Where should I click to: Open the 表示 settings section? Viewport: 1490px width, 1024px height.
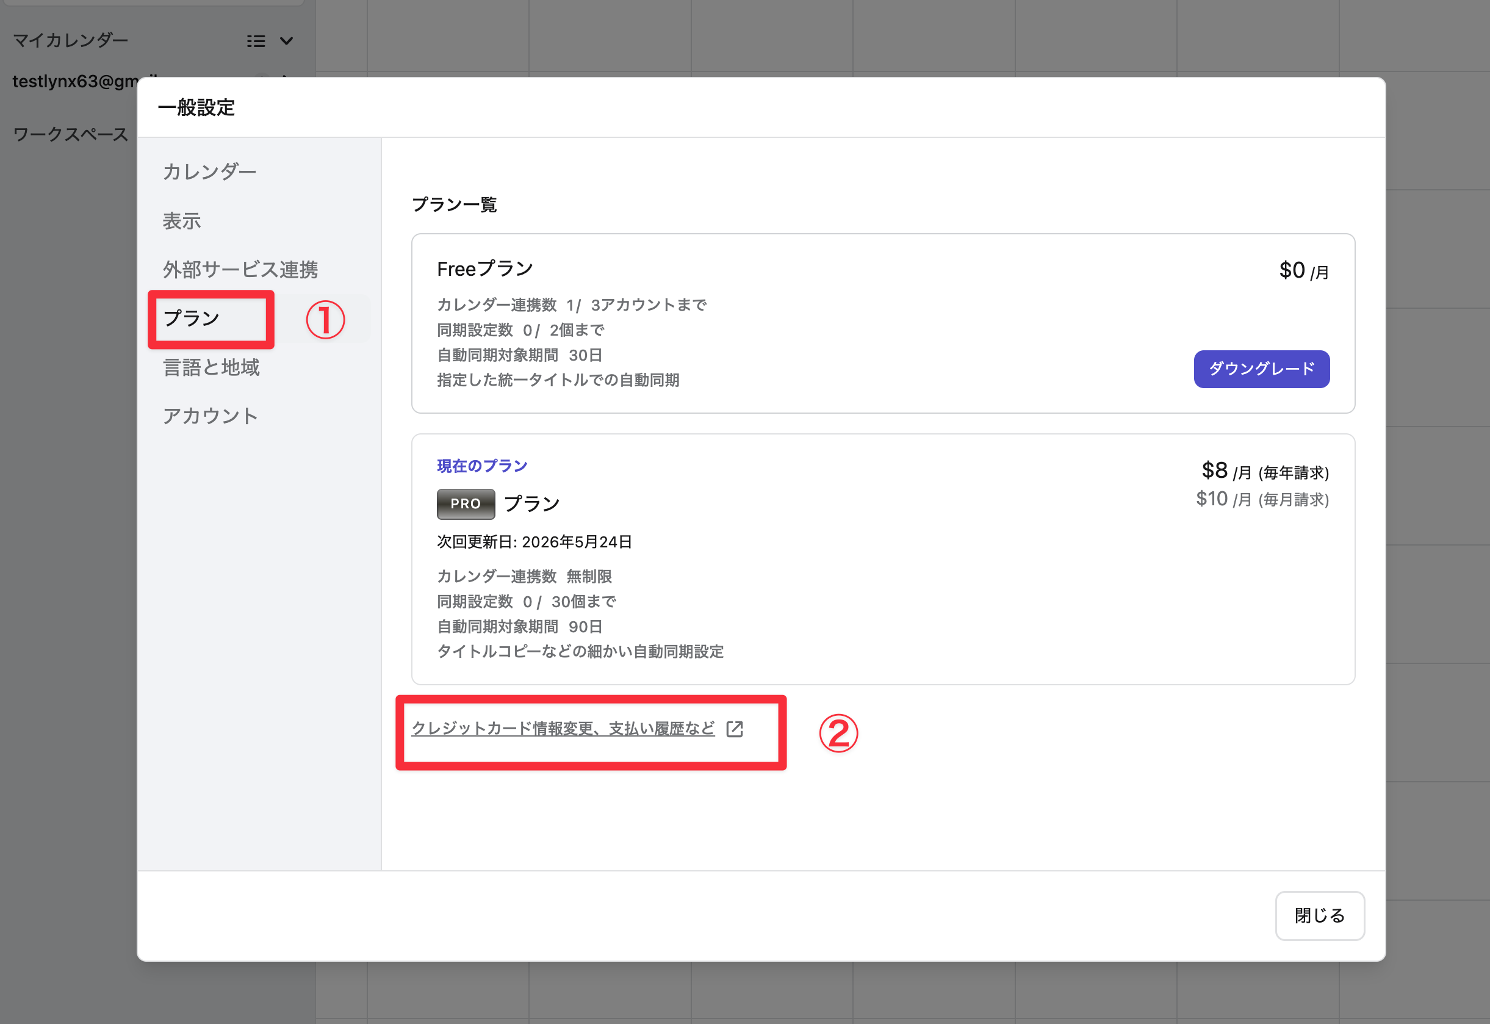181,221
